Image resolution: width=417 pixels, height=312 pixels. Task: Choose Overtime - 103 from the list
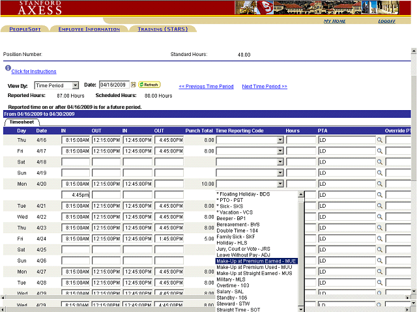coord(234,285)
